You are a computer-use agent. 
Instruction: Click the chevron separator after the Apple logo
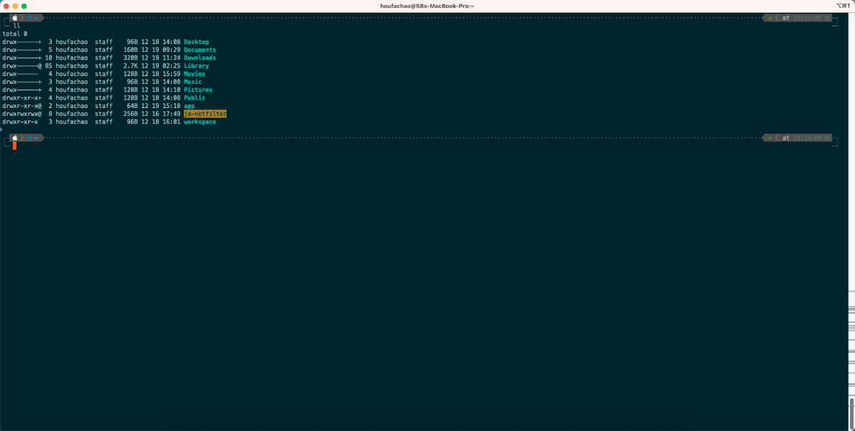[22, 18]
